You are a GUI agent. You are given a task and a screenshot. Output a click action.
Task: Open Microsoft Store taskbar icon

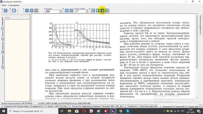(77, 111)
